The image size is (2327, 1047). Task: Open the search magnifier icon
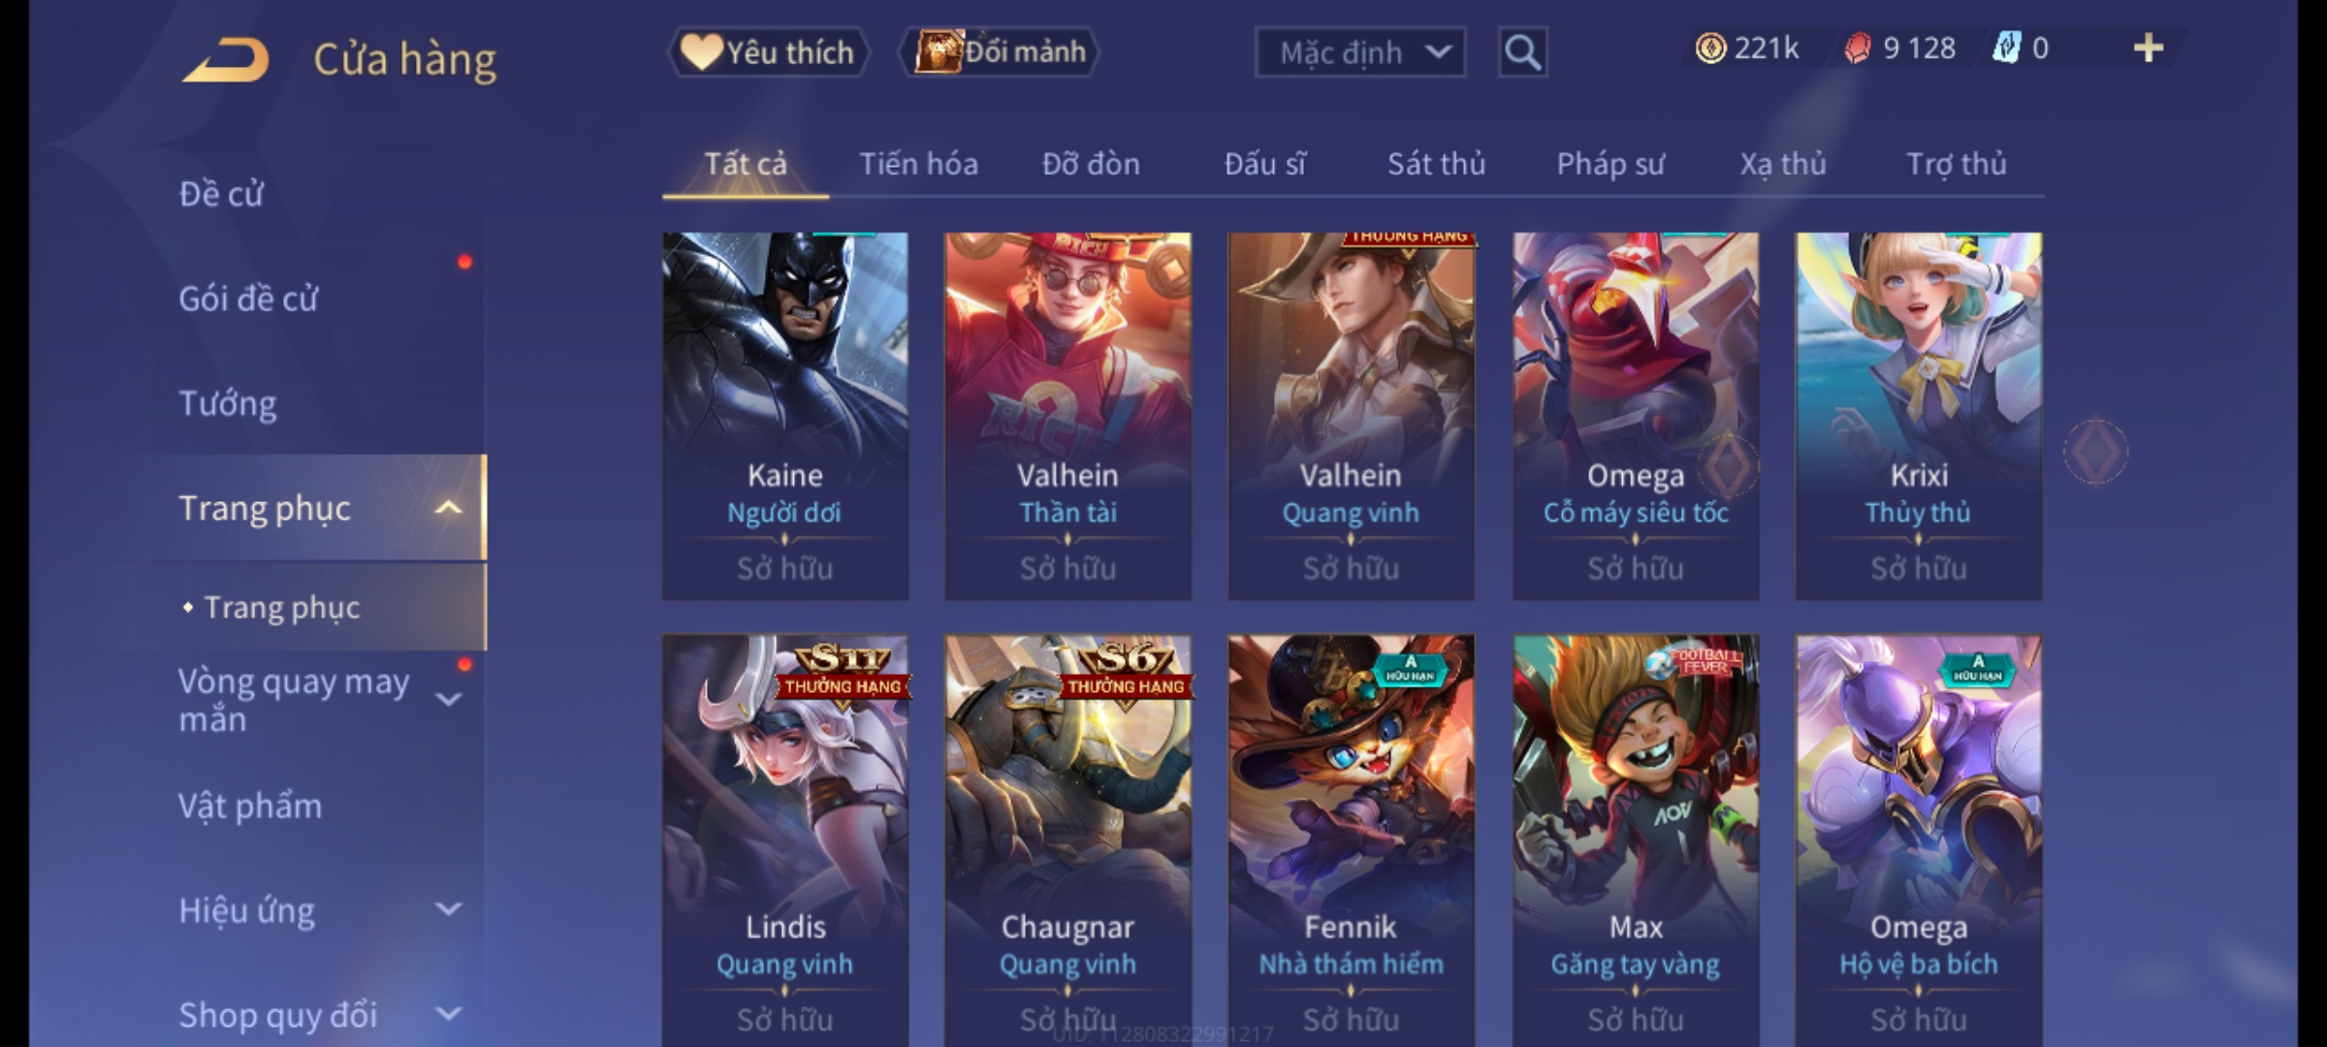click(x=1522, y=52)
